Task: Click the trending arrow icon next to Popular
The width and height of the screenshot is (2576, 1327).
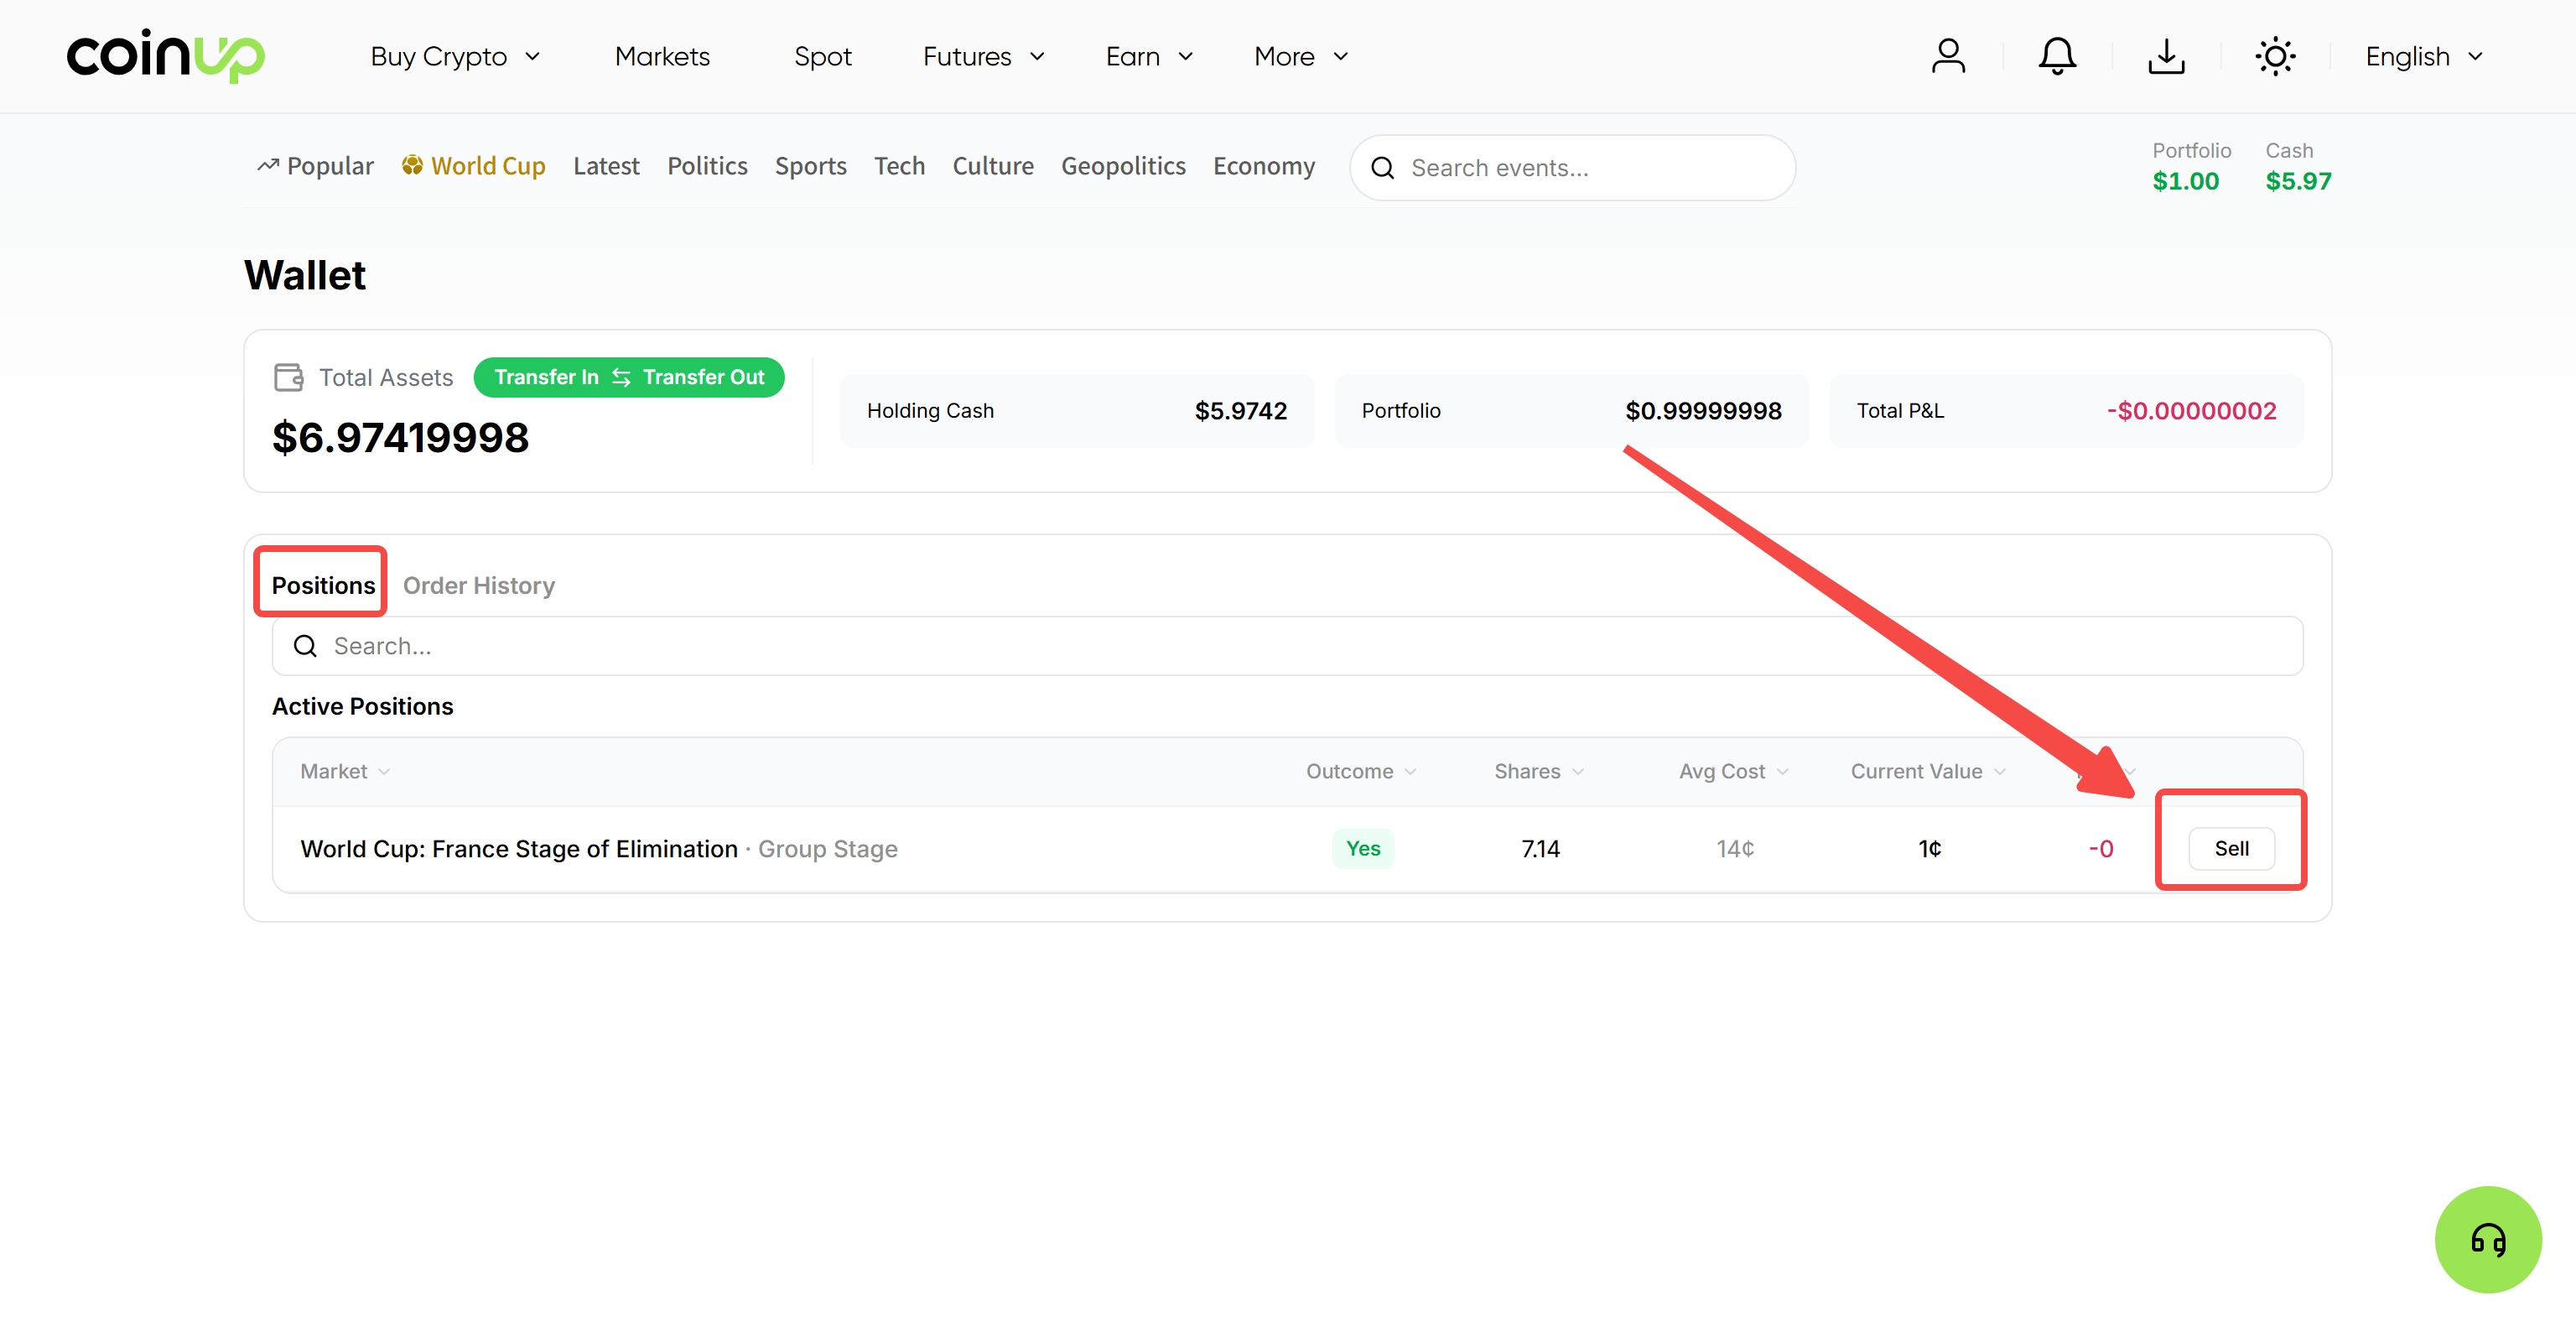Action: click(x=267, y=165)
